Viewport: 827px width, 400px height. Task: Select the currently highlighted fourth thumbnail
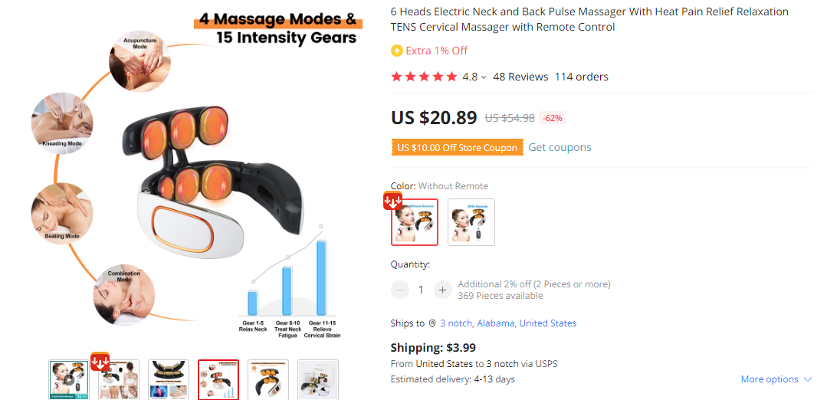[x=218, y=379]
